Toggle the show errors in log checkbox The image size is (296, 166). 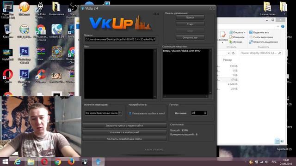click(x=130, y=113)
